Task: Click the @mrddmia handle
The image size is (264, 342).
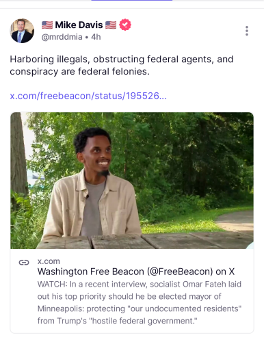Action: pyautogui.click(x=62, y=37)
